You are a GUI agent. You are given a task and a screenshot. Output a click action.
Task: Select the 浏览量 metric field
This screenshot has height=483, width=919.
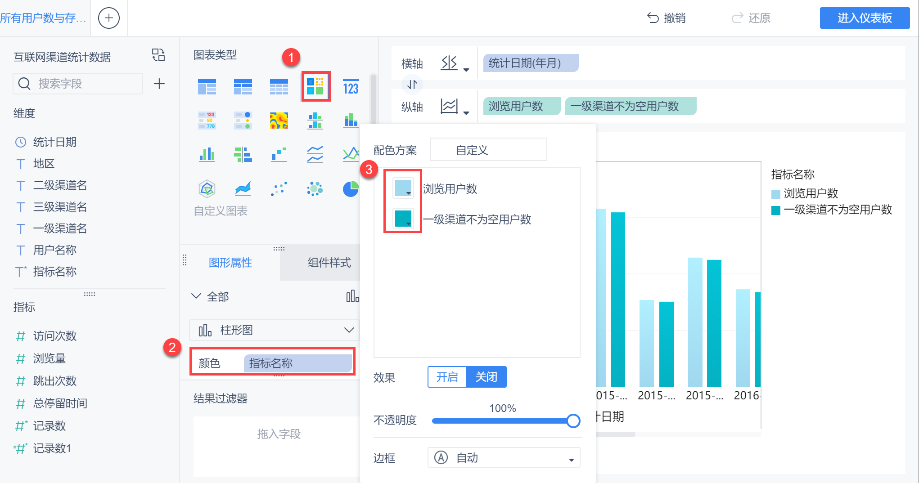pos(50,358)
